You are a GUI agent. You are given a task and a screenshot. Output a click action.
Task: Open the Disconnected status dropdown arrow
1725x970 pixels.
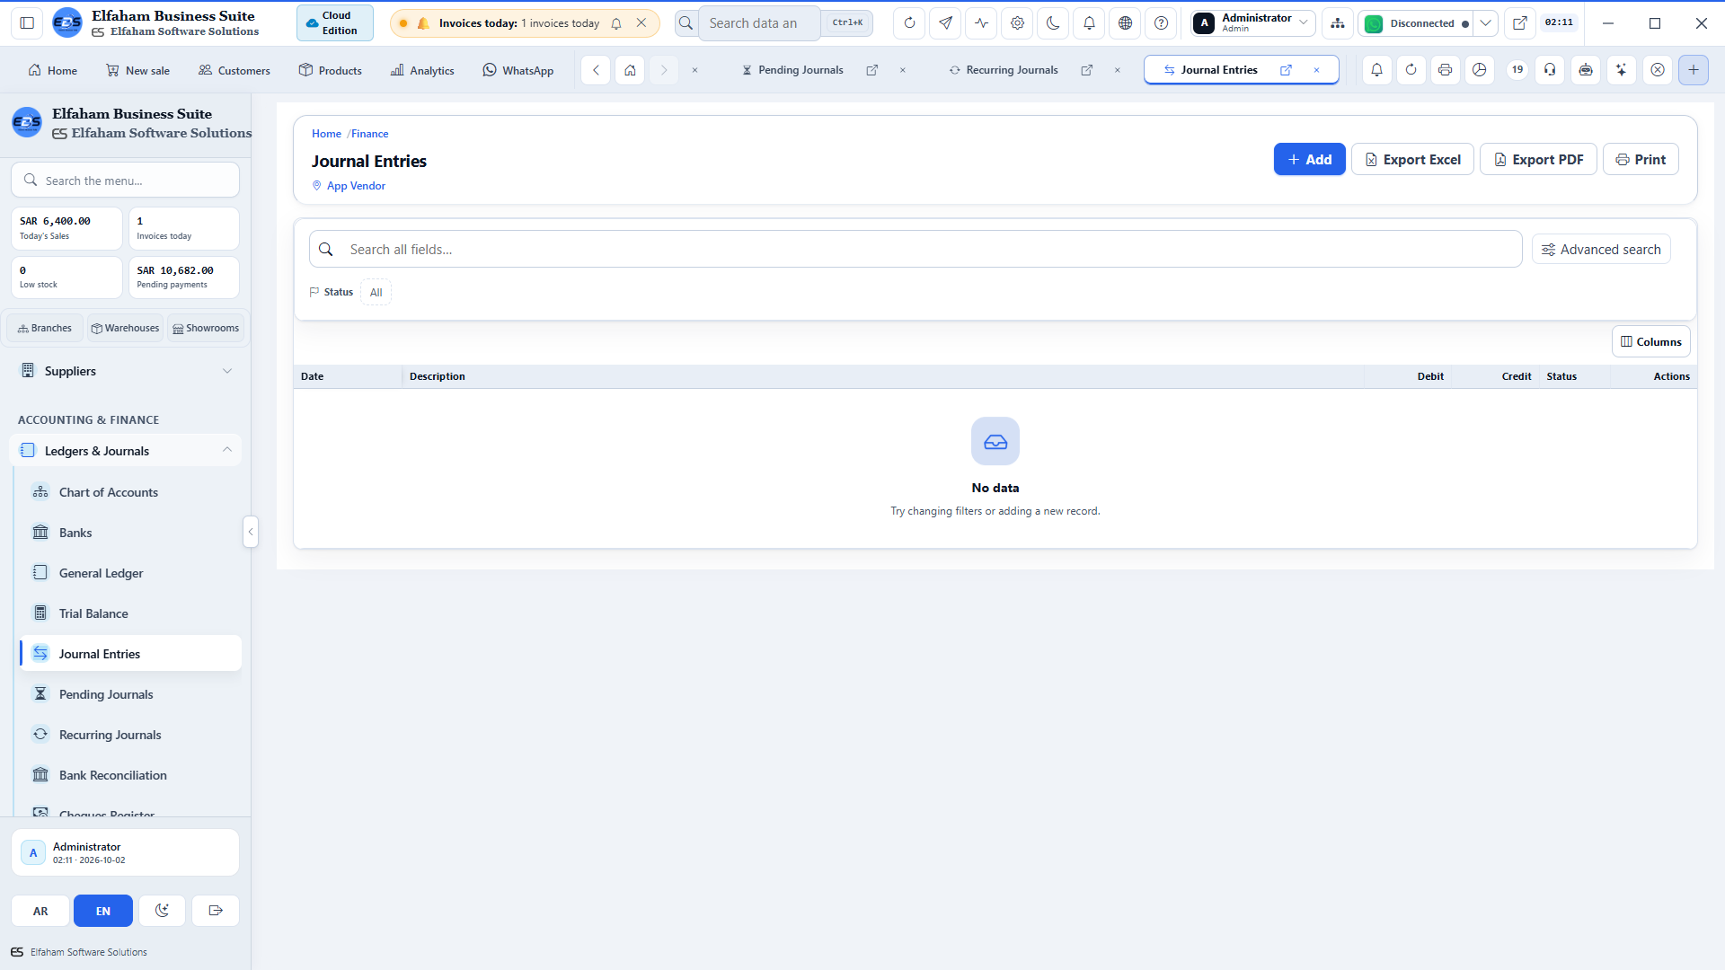[1486, 23]
